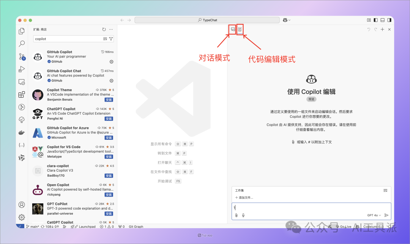Open the Extensions view icon

click(22, 94)
